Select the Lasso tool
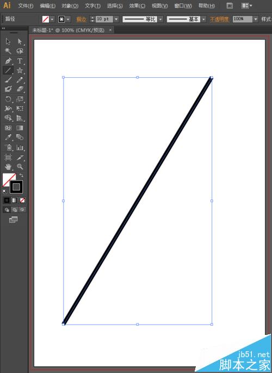Image resolution: width=272 pixels, height=373 pixels. [x=20, y=51]
